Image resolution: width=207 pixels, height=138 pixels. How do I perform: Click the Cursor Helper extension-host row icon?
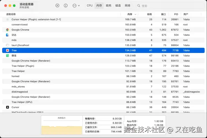(7, 19)
